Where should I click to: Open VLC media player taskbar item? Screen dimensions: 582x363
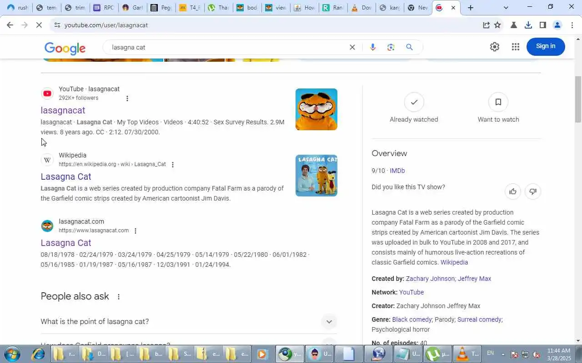click(467, 354)
